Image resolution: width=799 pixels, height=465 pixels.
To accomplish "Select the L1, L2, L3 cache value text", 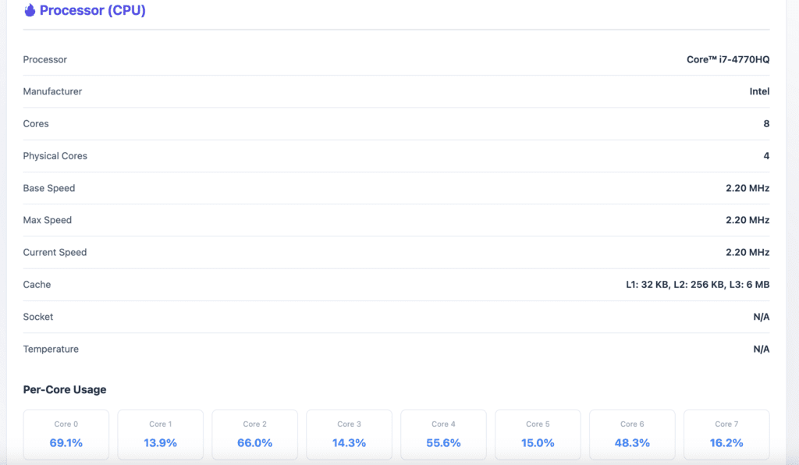I will click(698, 285).
